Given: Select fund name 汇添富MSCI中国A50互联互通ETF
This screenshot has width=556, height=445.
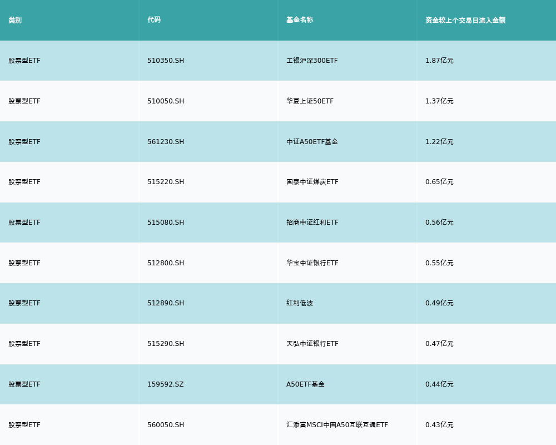Looking at the screenshot, I should click(337, 425).
